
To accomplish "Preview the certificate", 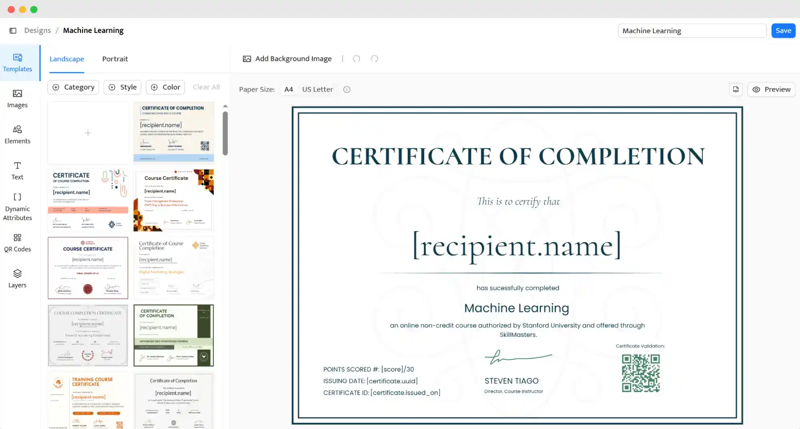I will (x=771, y=89).
